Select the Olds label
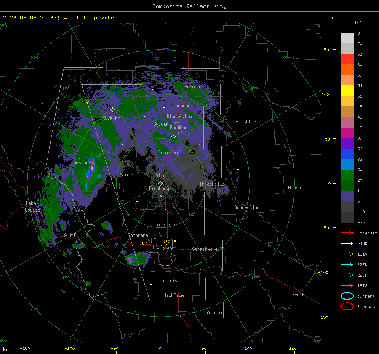This screenshot has width=379, height=354. coord(160,176)
